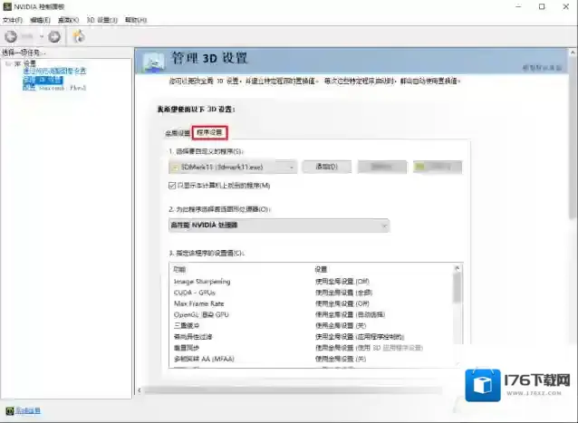Open the 编辑(E) menu

pyautogui.click(x=40, y=20)
